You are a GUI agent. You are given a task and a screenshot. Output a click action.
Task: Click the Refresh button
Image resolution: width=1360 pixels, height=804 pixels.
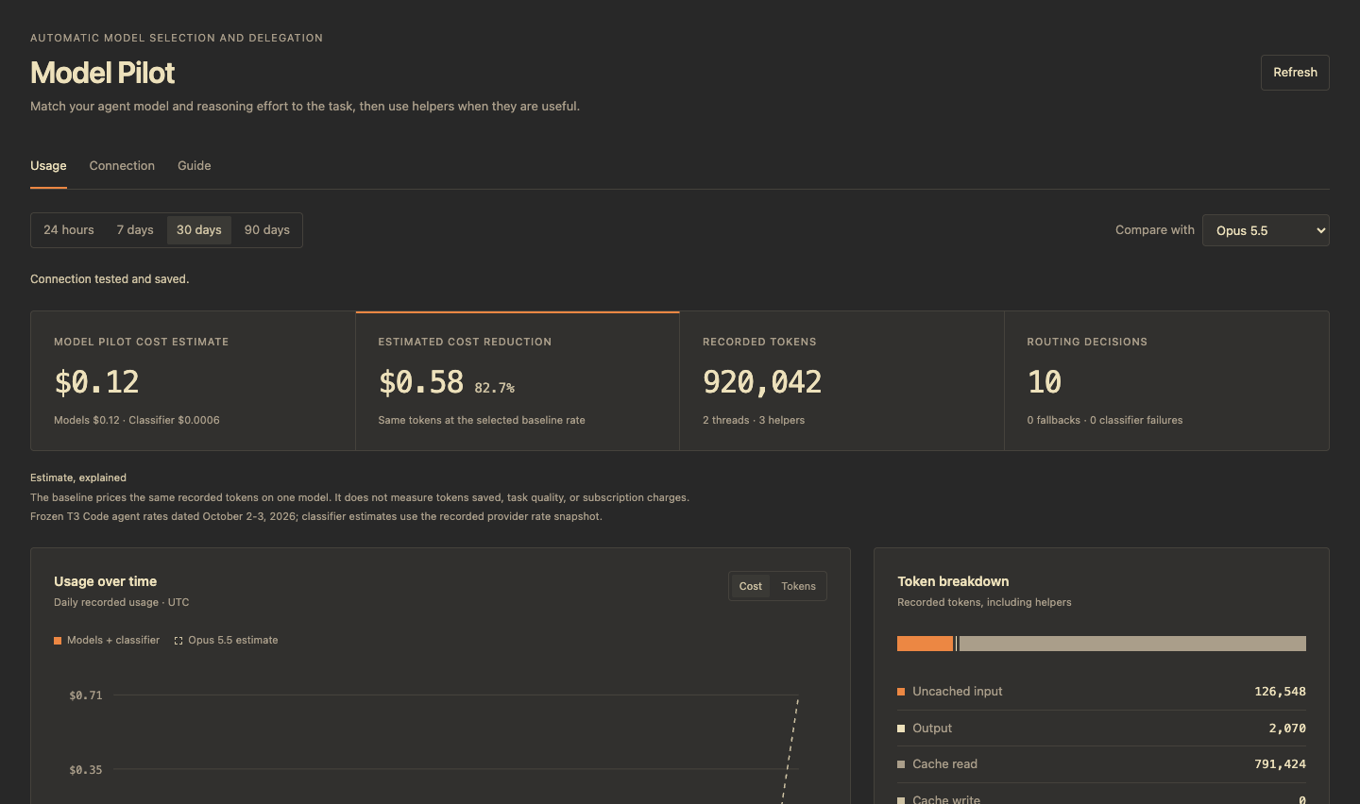(1295, 73)
